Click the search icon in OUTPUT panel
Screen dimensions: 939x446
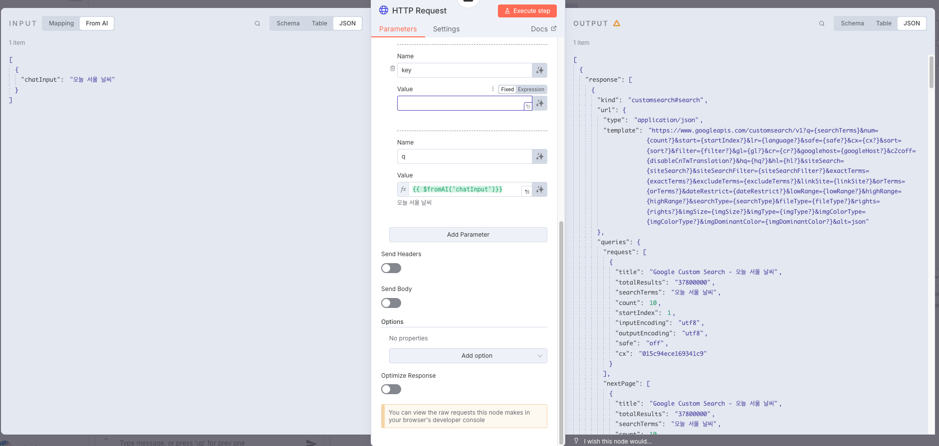tap(822, 23)
